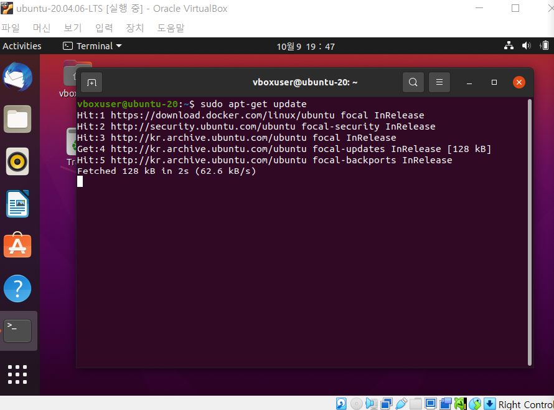This screenshot has height=410, width=554.
Task: Click the vboxuser@ubuntu-20 terminal title
Action: point(305,82)
